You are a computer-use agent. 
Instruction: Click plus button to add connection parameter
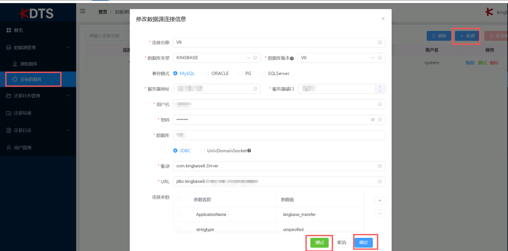pos(379,200)
